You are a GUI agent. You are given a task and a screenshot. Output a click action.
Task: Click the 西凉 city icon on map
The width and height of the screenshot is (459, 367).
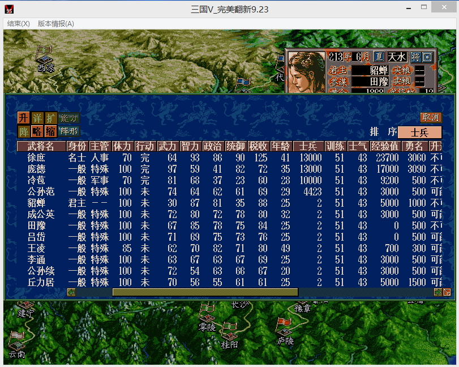44,54
